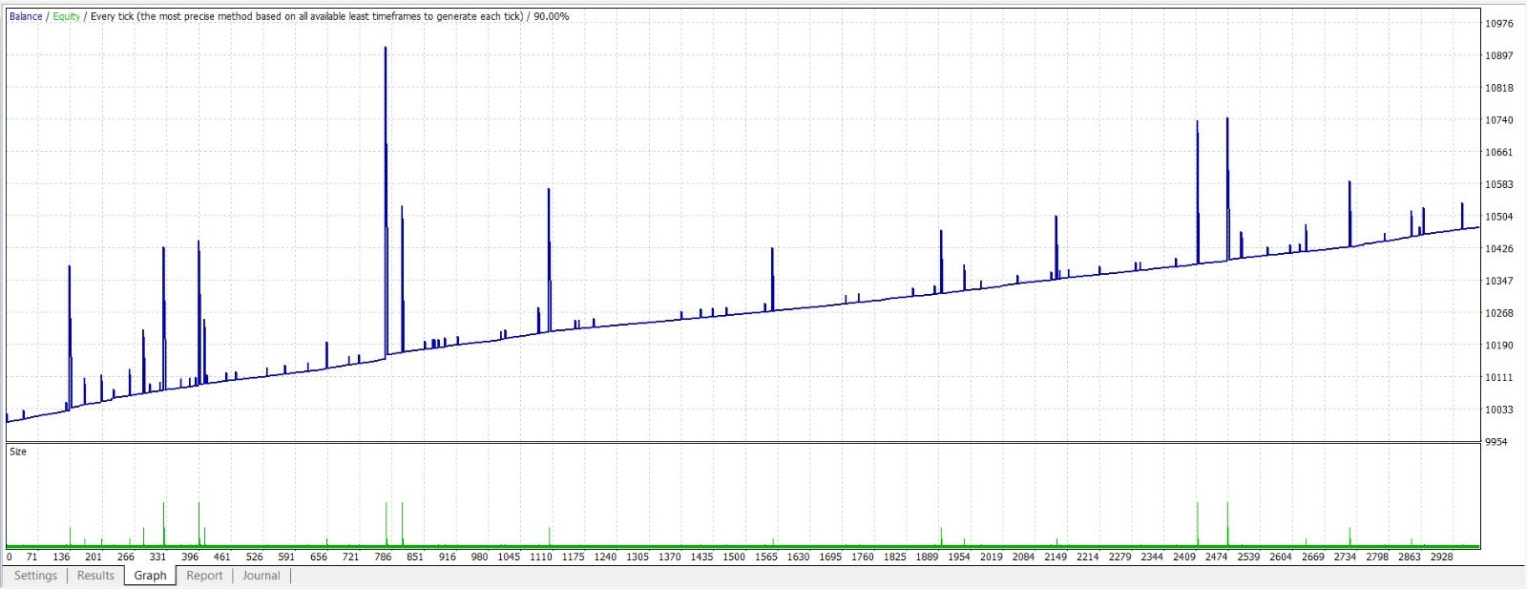The image size is (1527, 589).
Task: Click the 0 origin label on bottom axis
Action: click(x=10, y=557)
